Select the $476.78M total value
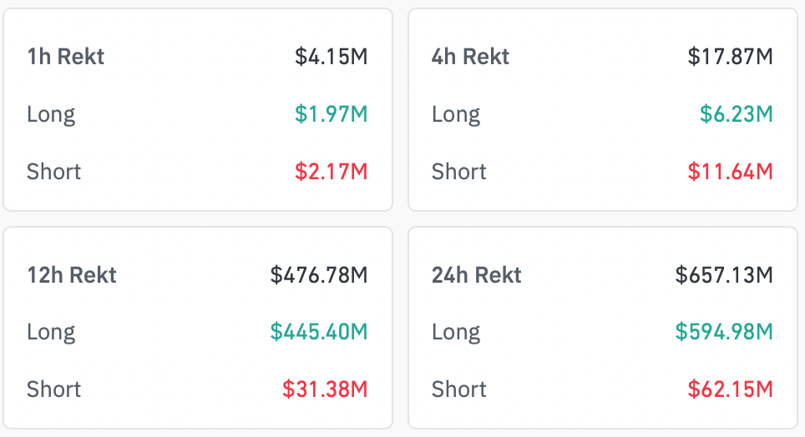The width and height of the screenshot is (805, 437). [319, 275]
